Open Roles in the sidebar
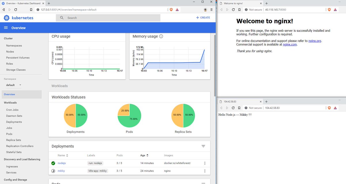Image resolution: width=346 pixels, height=184 pixels. (10, 64)
